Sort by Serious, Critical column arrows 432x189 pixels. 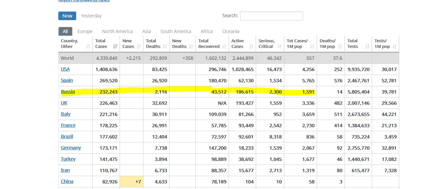pyautogui.click(x=280, y=47)
